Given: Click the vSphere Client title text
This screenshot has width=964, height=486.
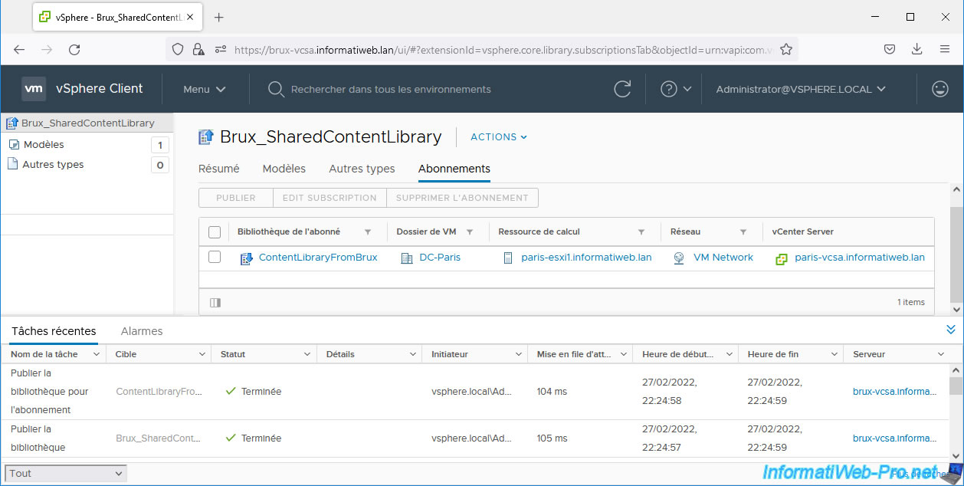Looking at the screenshot, I should 99,89.
